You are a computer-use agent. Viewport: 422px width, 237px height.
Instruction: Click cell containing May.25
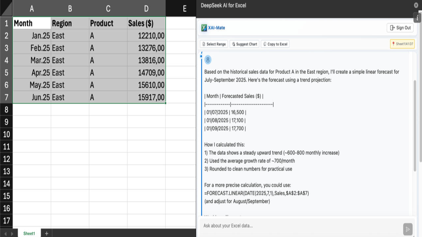[x=32, y=85]
